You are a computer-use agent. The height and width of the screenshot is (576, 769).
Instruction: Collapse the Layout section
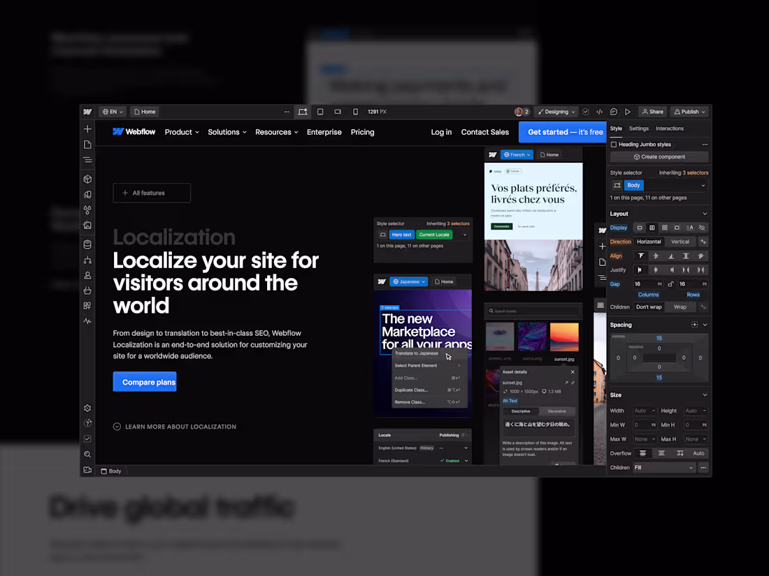(x=706, y=214)
